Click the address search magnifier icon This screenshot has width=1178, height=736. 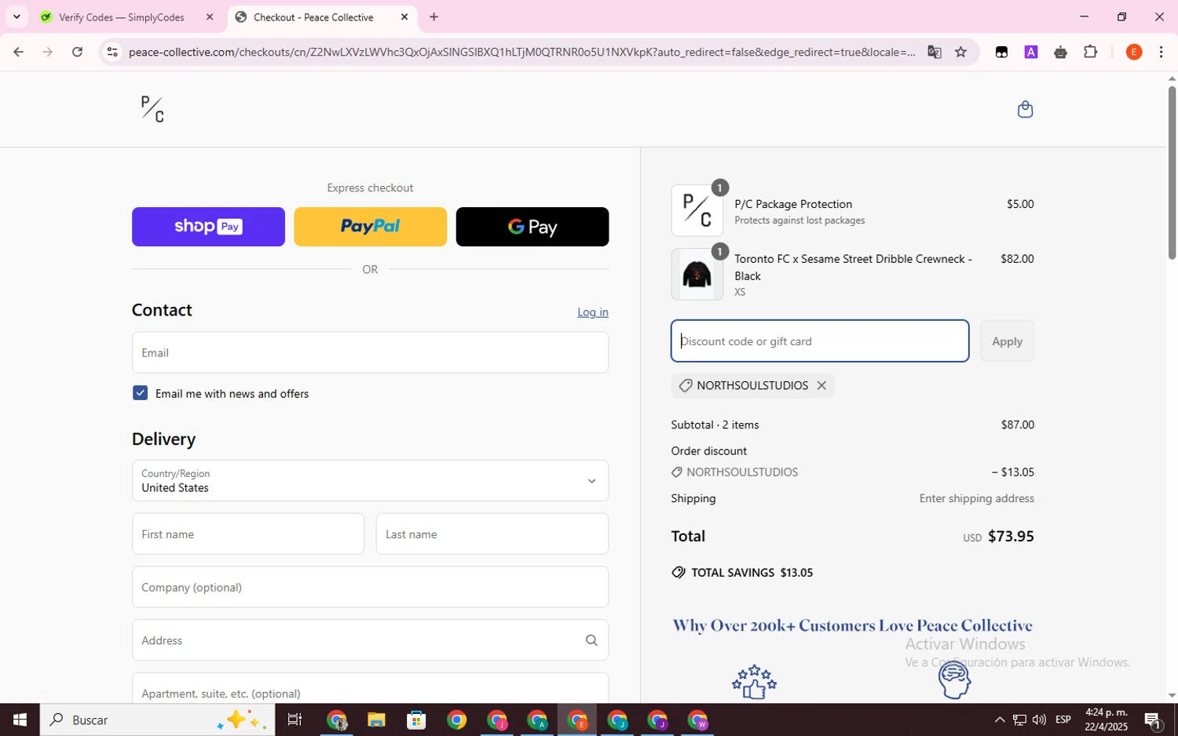[x=591, y=640]
